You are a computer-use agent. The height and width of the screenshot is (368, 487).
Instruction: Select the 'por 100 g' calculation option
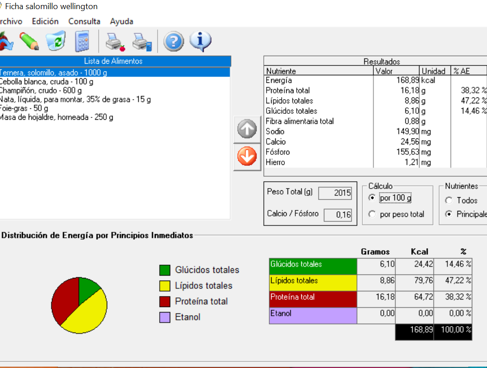tap(372, 198)
